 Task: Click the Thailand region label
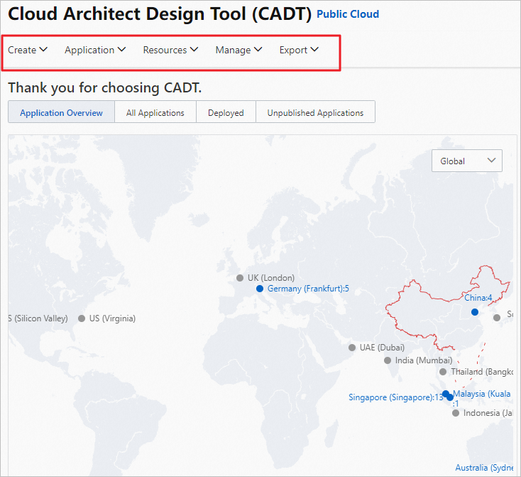(482, 372)
